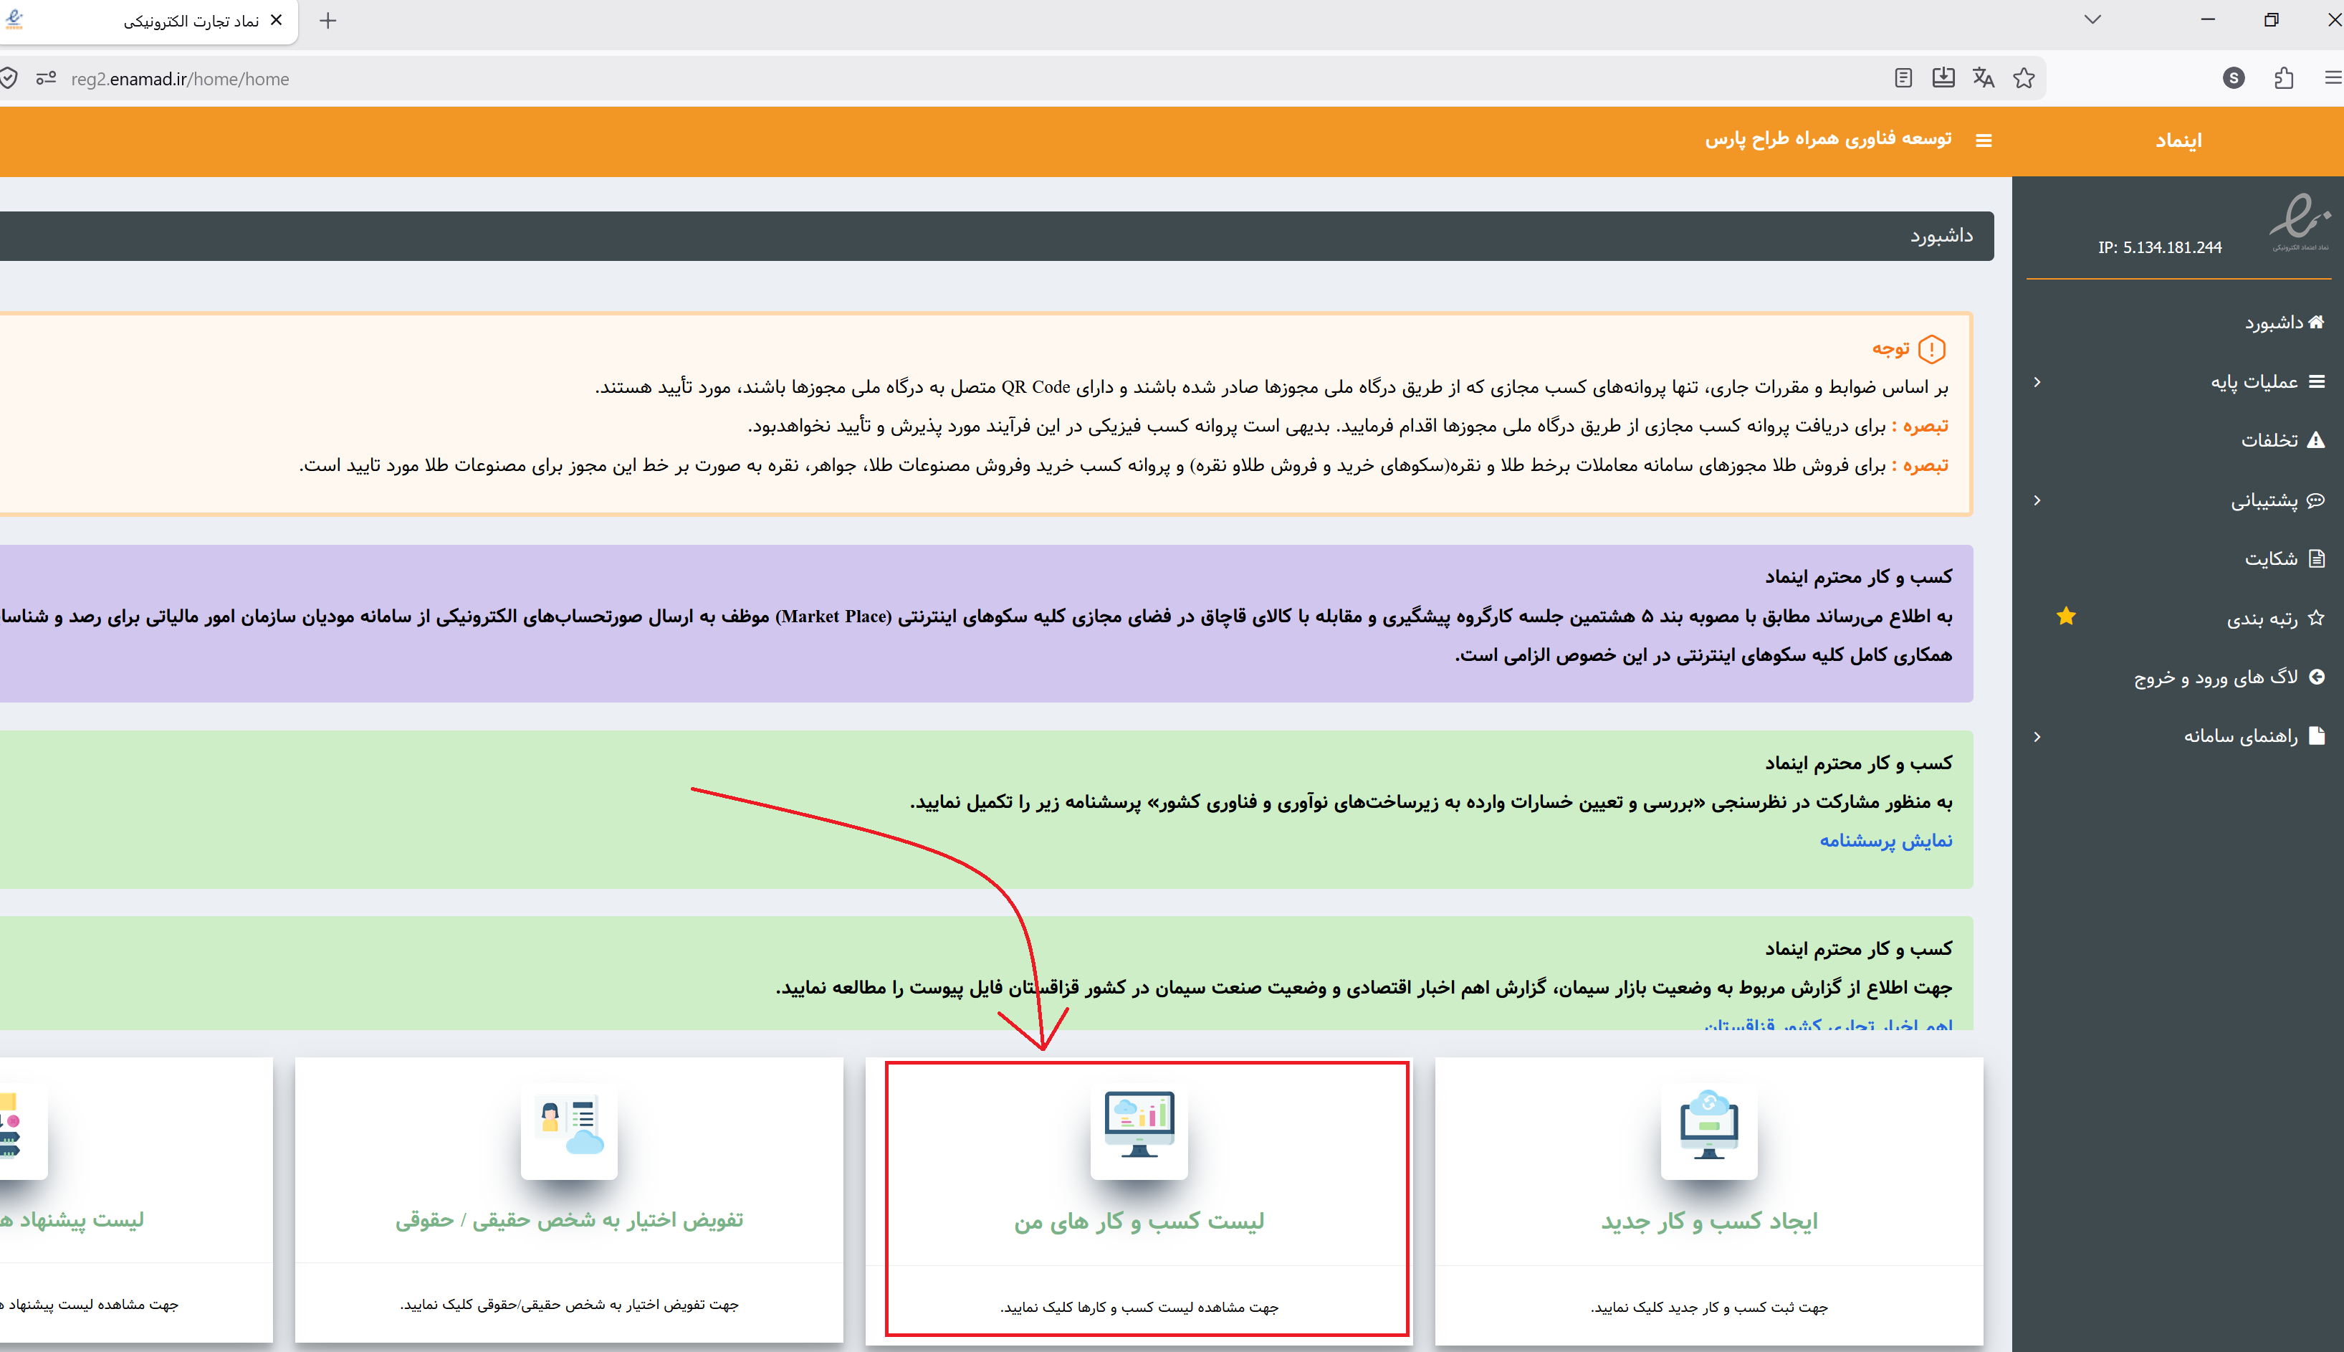
Task: Toggle sidebar with the orange header hamburger icon
Action: tap(1984, 141)
